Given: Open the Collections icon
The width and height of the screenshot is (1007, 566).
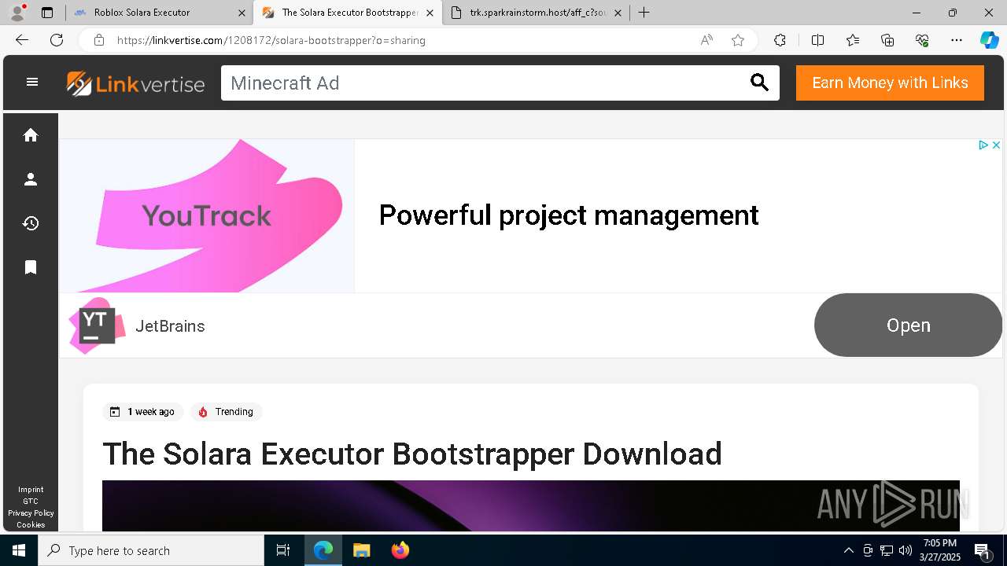Looking at the screenshot, I should coord(887,40).
